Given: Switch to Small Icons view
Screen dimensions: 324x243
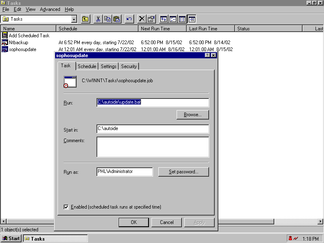Looking at the screenshot, I should (173, 19).
